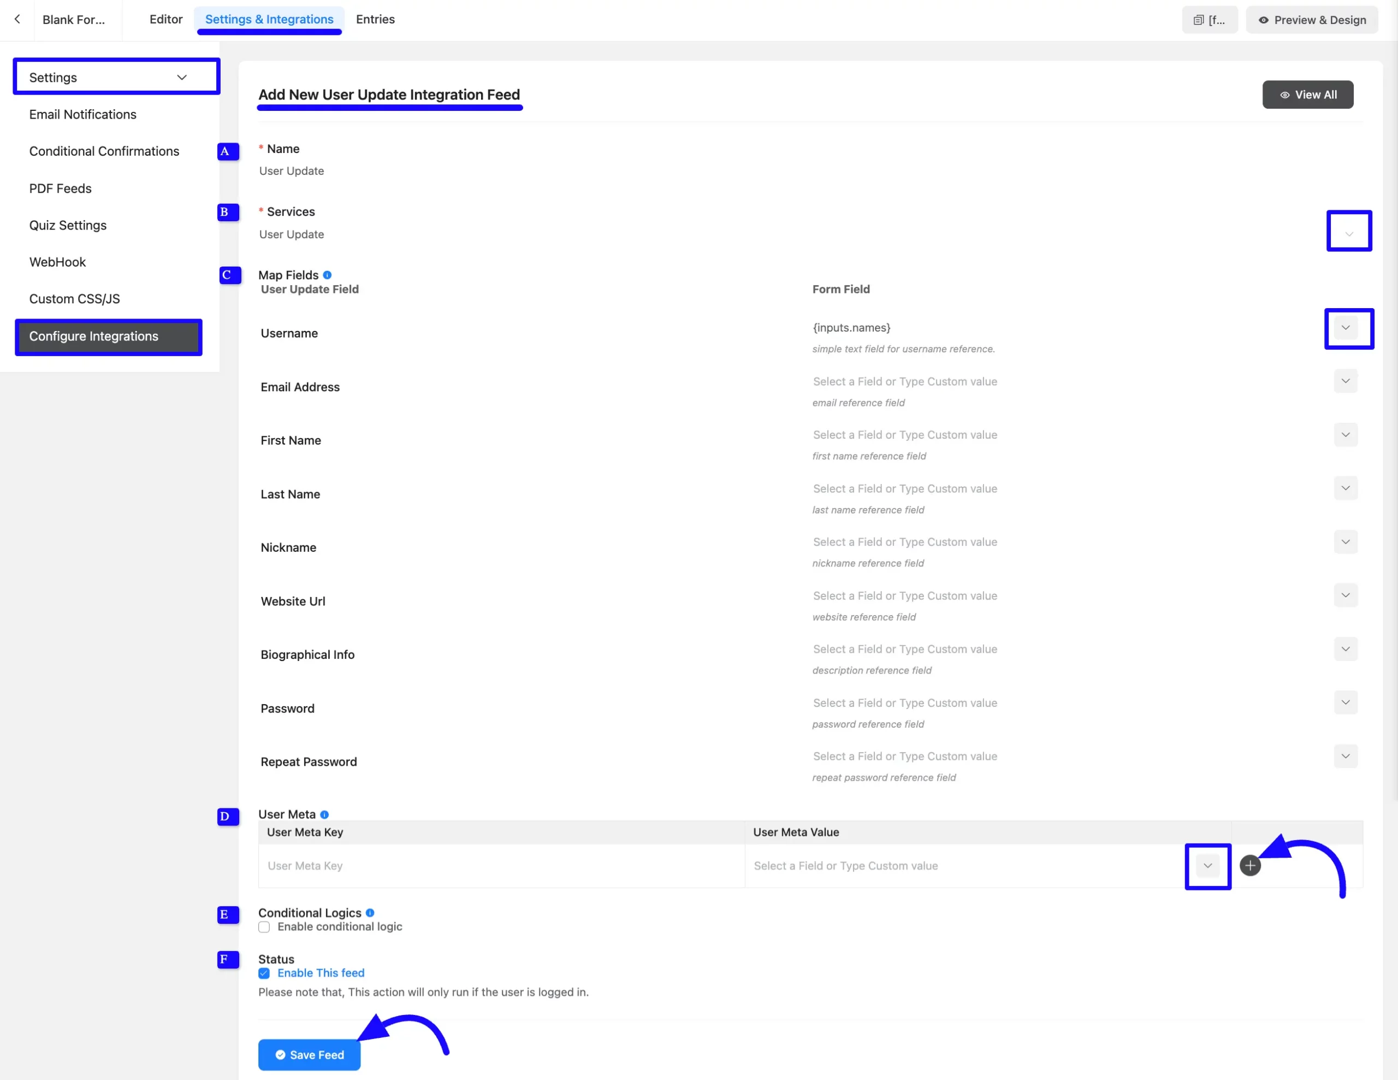Collapse the Settings sidebar dropdown
The width and height of the screenshot is (1398, 1080).
[181, 77]
